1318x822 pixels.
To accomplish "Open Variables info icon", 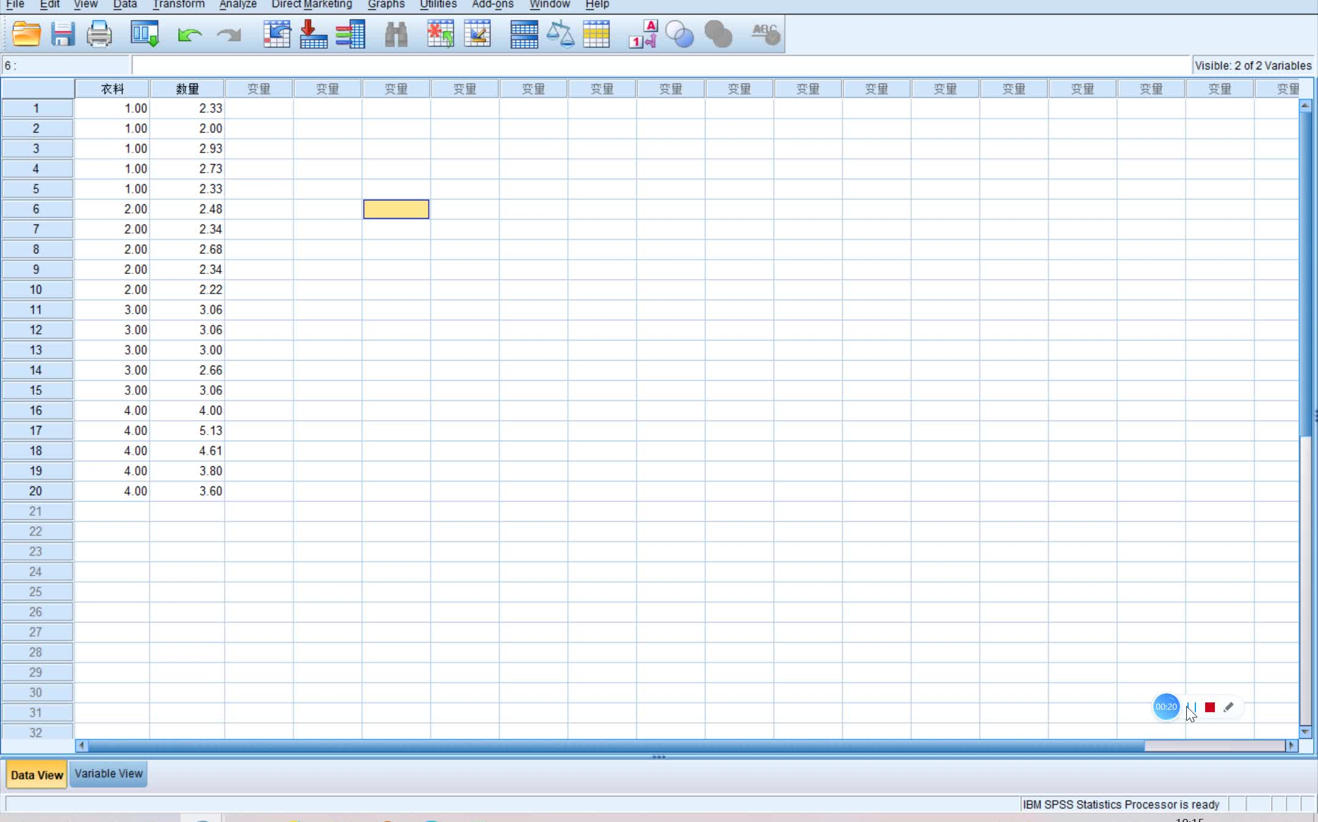I will tap(351, 34).
